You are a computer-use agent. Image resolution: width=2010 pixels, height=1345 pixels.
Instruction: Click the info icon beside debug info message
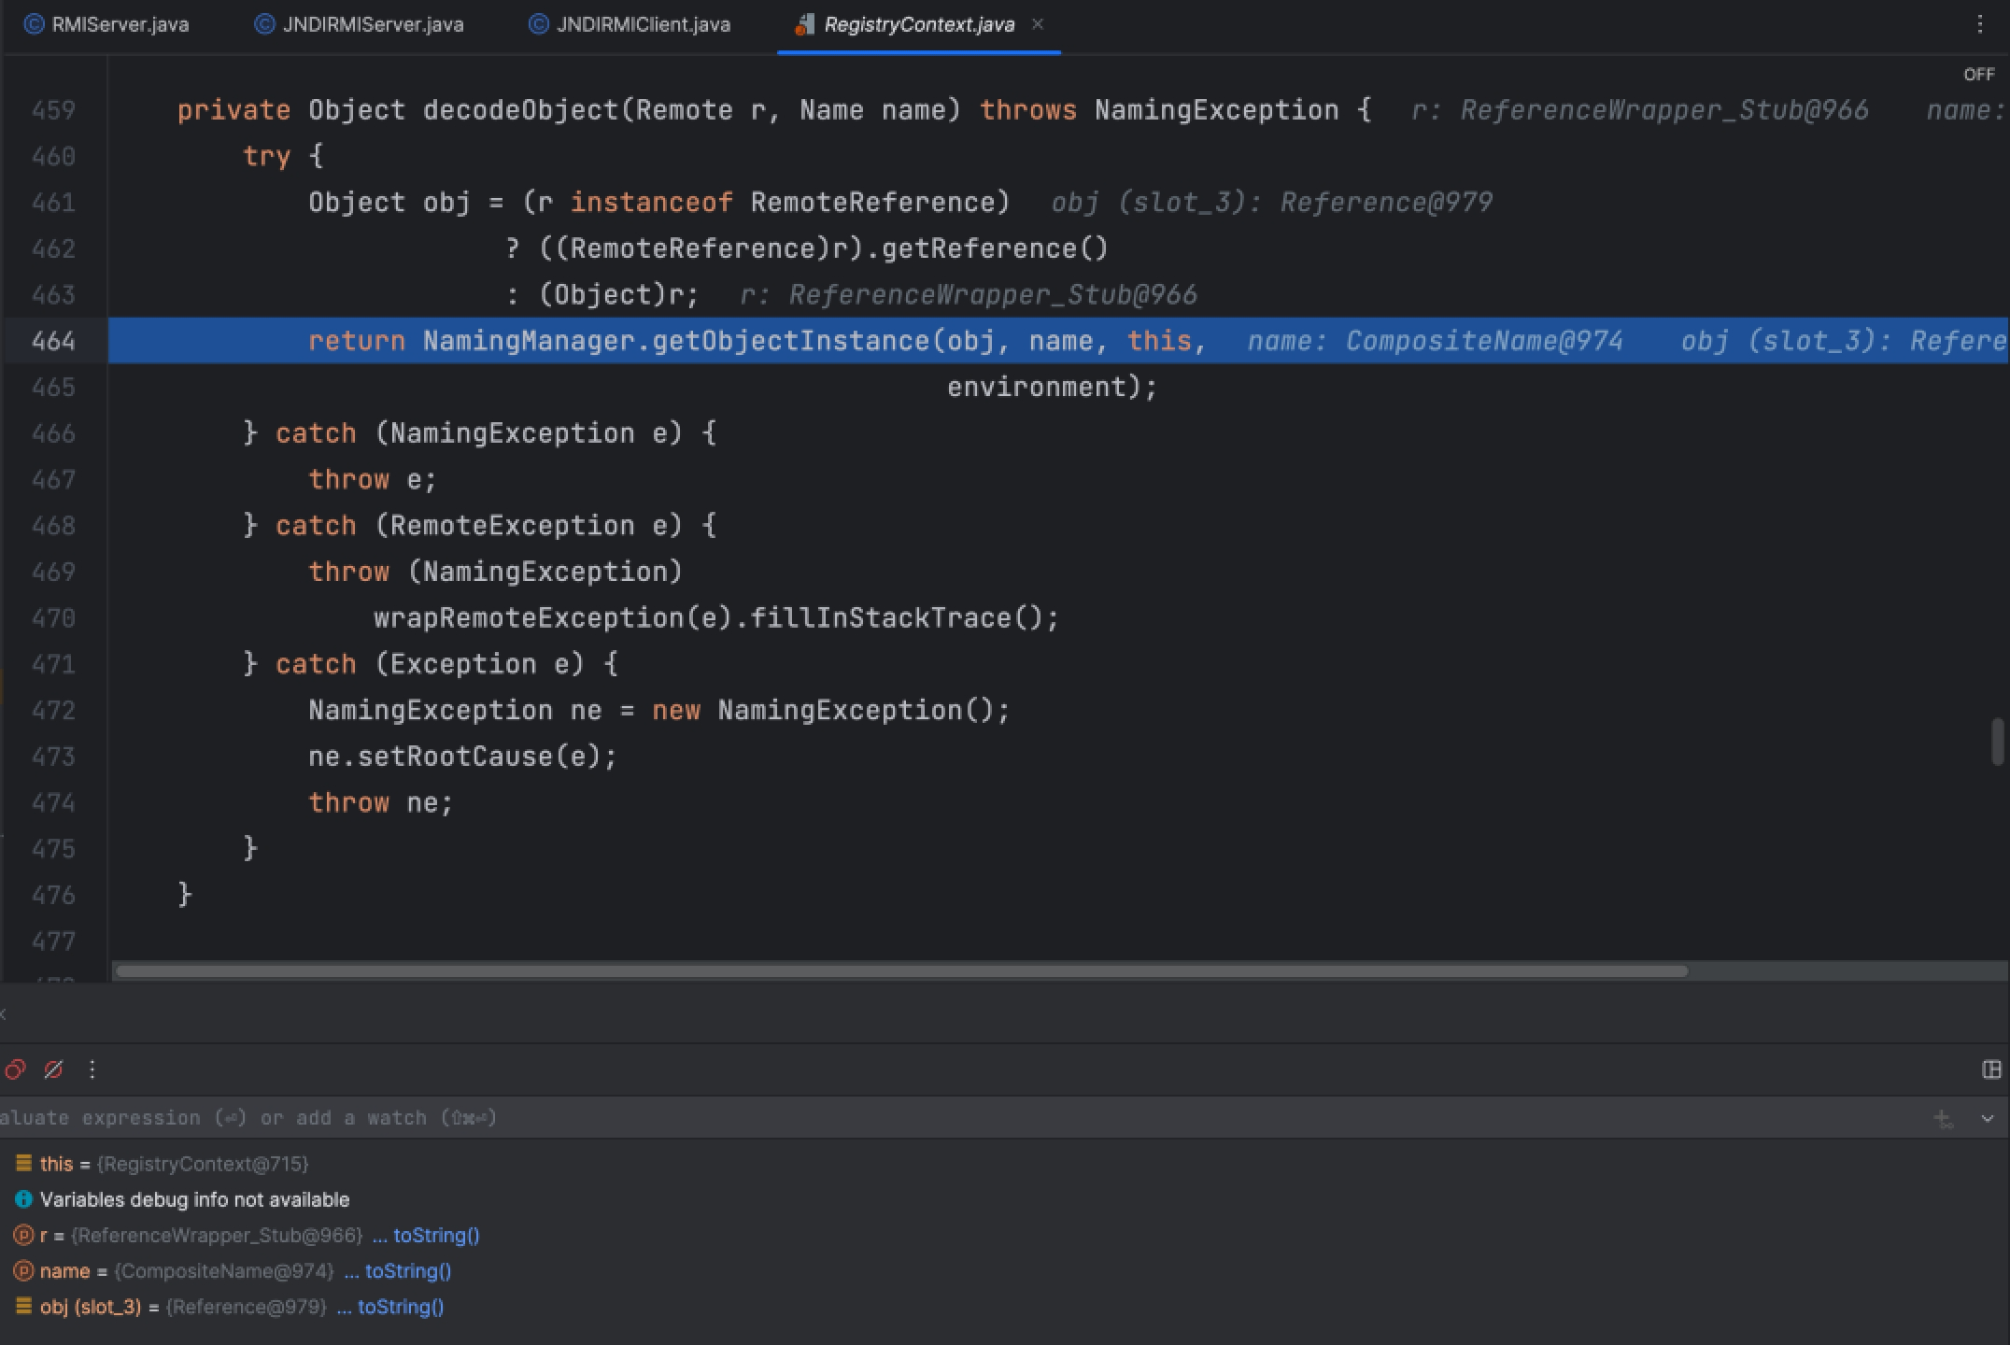(x=23, y=1199)
